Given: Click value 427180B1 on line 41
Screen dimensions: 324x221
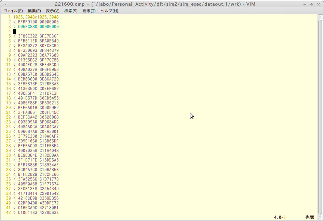Looking at the screenshot, I should tap(49, 208).
